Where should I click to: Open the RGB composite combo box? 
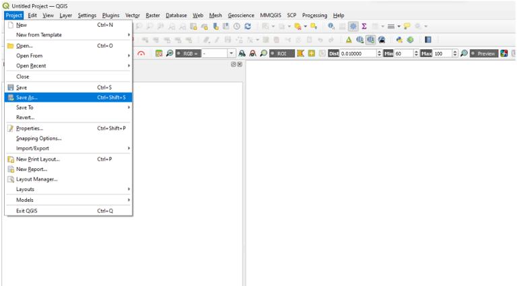[219, 53]
